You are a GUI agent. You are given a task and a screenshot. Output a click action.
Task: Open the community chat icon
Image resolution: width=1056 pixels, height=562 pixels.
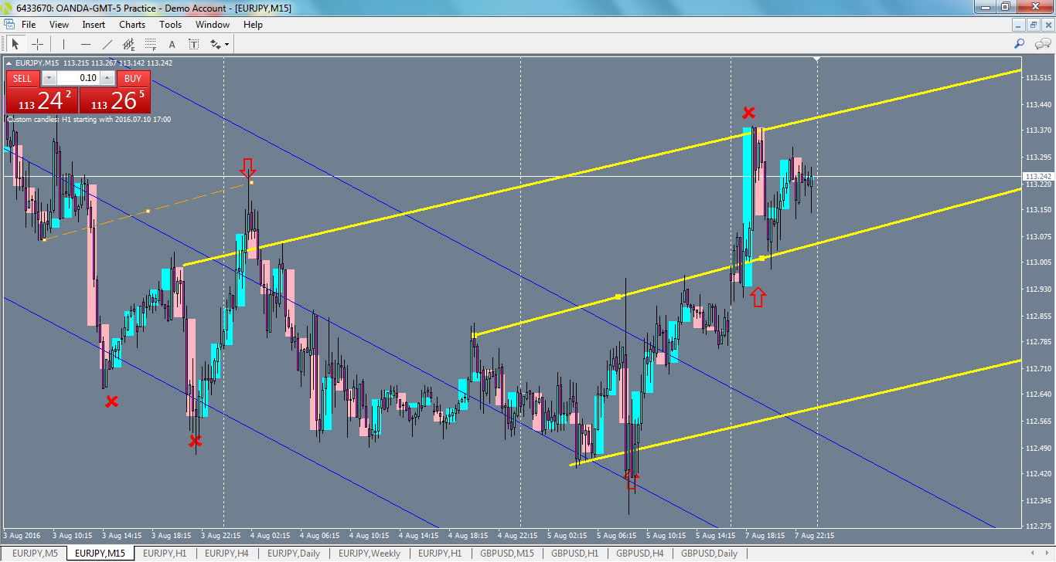pos(1041,45)
